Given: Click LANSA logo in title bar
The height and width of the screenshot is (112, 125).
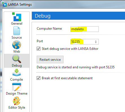Looking at the screenshot, I should [5, 4].
